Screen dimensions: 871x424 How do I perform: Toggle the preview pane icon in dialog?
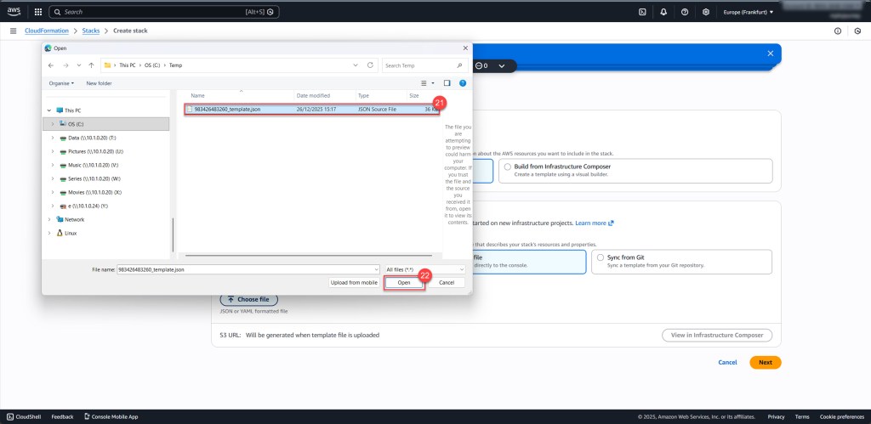447,83
